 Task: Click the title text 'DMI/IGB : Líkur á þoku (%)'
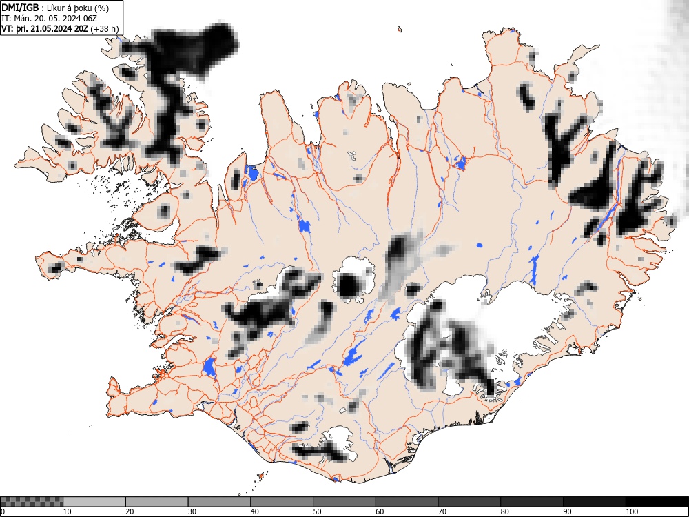pyautogui.click(x=55, y=8)
